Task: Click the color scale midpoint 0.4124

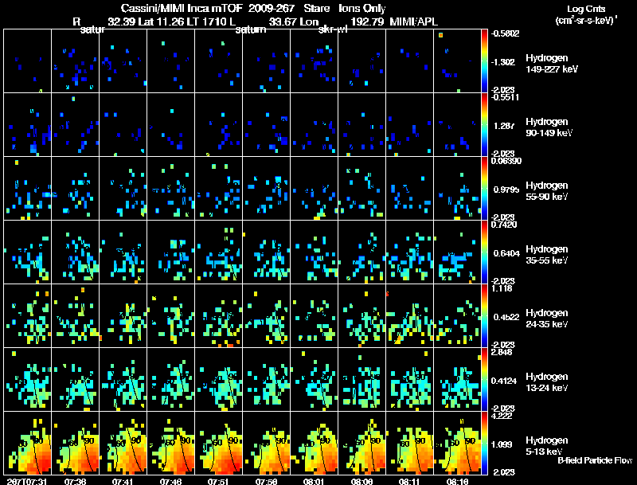Action: pyautogui.click(x=504, y=381)
